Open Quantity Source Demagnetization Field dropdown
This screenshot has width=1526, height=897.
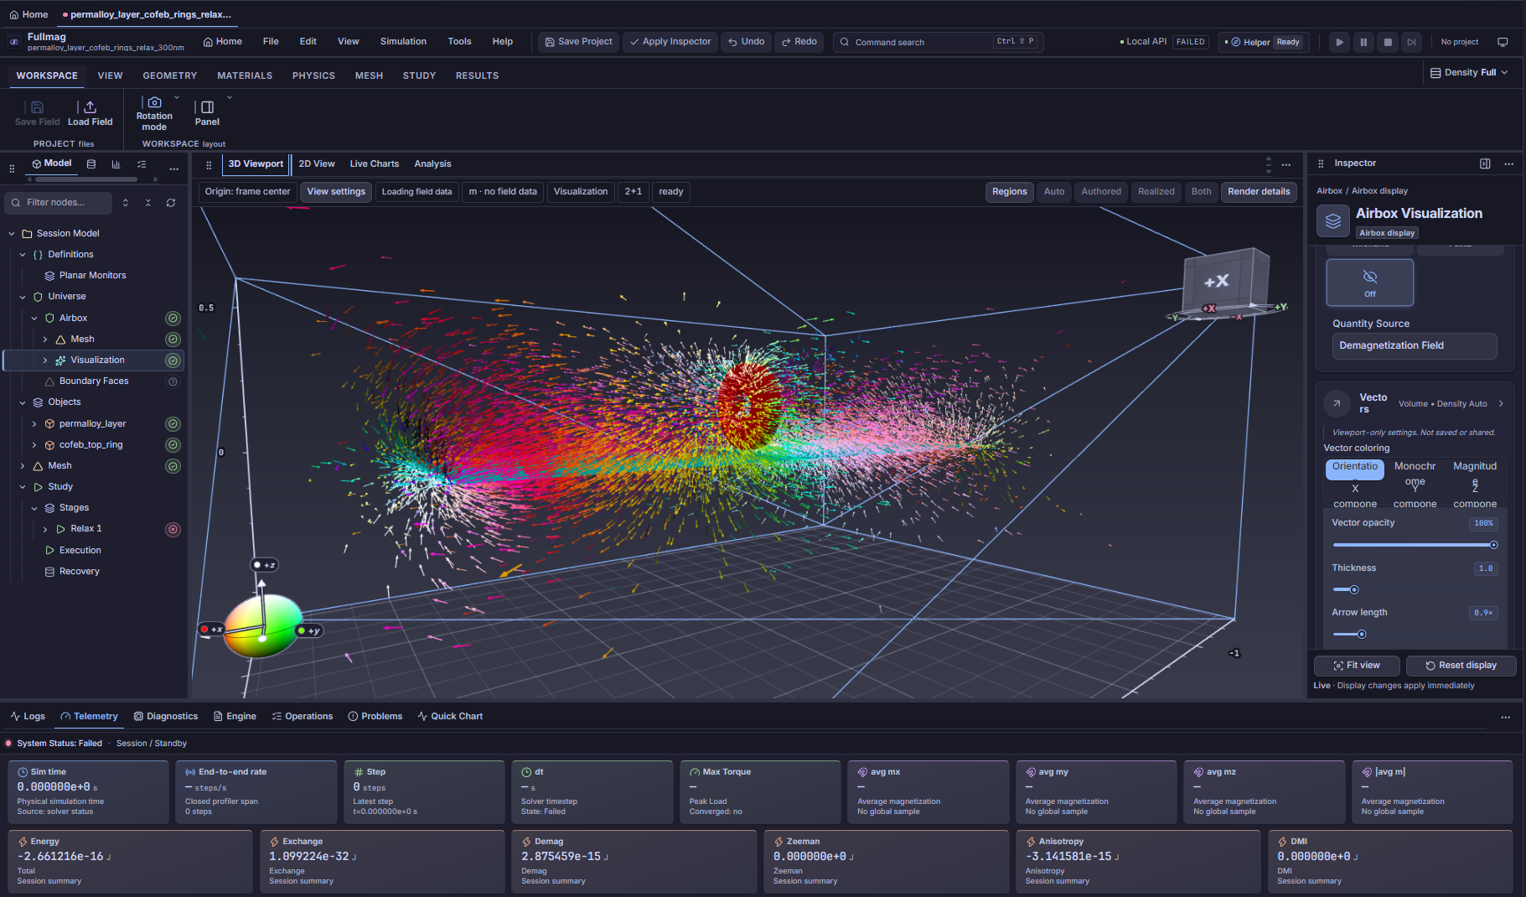pos(1415,345)
